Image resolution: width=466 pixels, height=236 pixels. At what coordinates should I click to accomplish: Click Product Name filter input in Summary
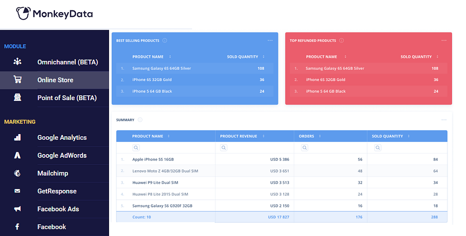pos(166,148)
